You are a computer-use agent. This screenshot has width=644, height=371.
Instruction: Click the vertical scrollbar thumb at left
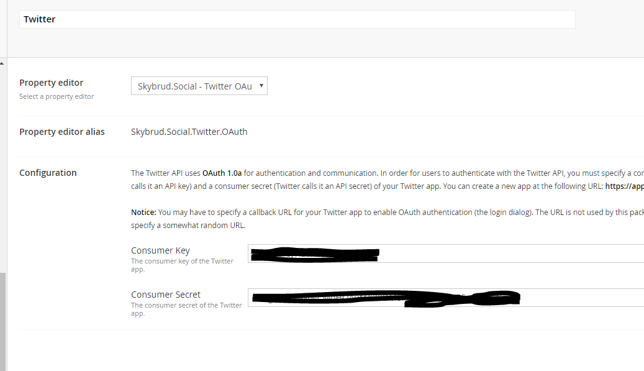pos(3,322)
